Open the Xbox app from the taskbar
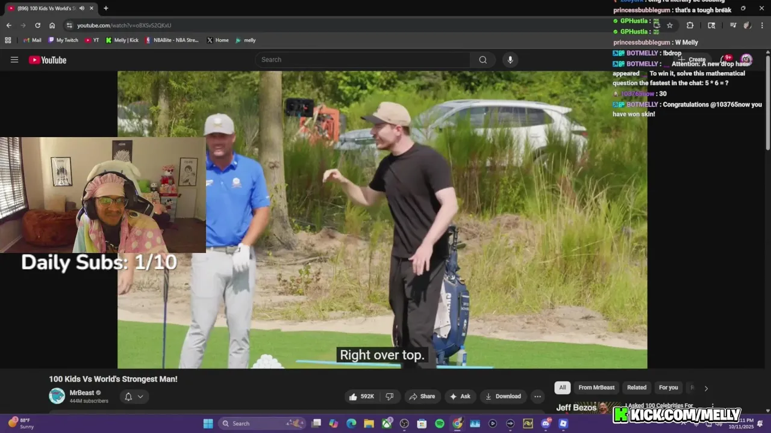 tap(387, 423)
